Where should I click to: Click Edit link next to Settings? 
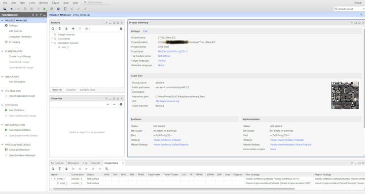(x=145, y=31)
